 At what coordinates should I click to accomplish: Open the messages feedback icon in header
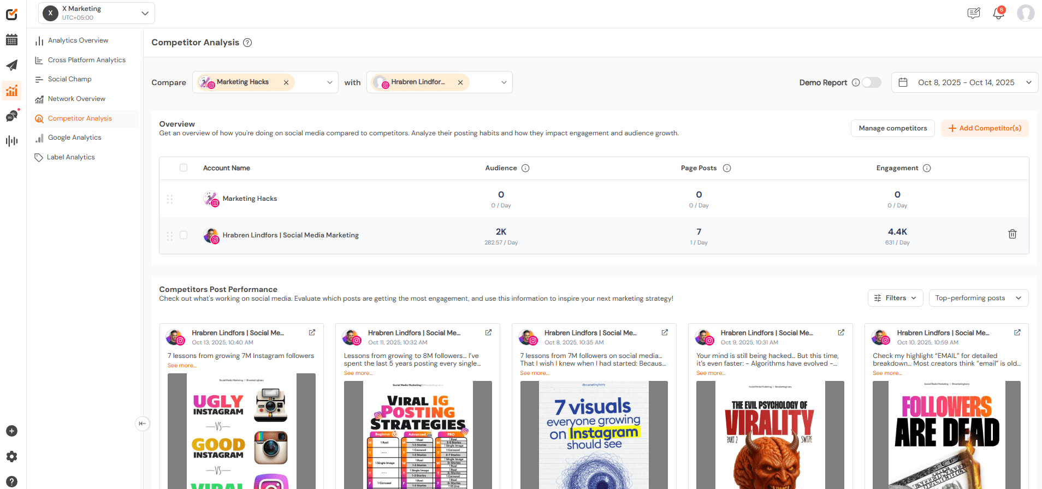pos(974,13)
